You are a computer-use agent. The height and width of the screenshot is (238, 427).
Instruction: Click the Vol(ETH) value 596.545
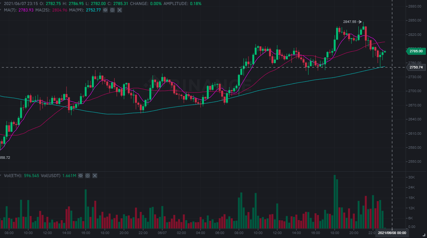coord(32,176)
